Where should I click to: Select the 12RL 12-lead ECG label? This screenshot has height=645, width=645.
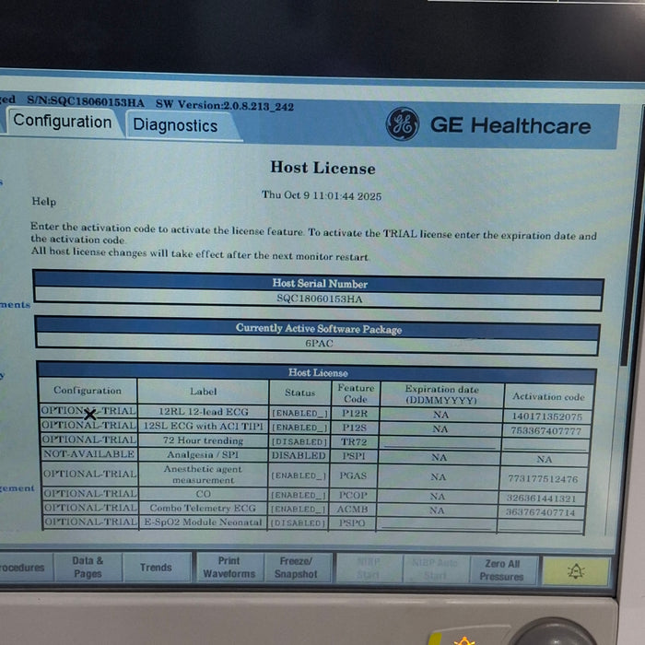click(x=204, y=411)
